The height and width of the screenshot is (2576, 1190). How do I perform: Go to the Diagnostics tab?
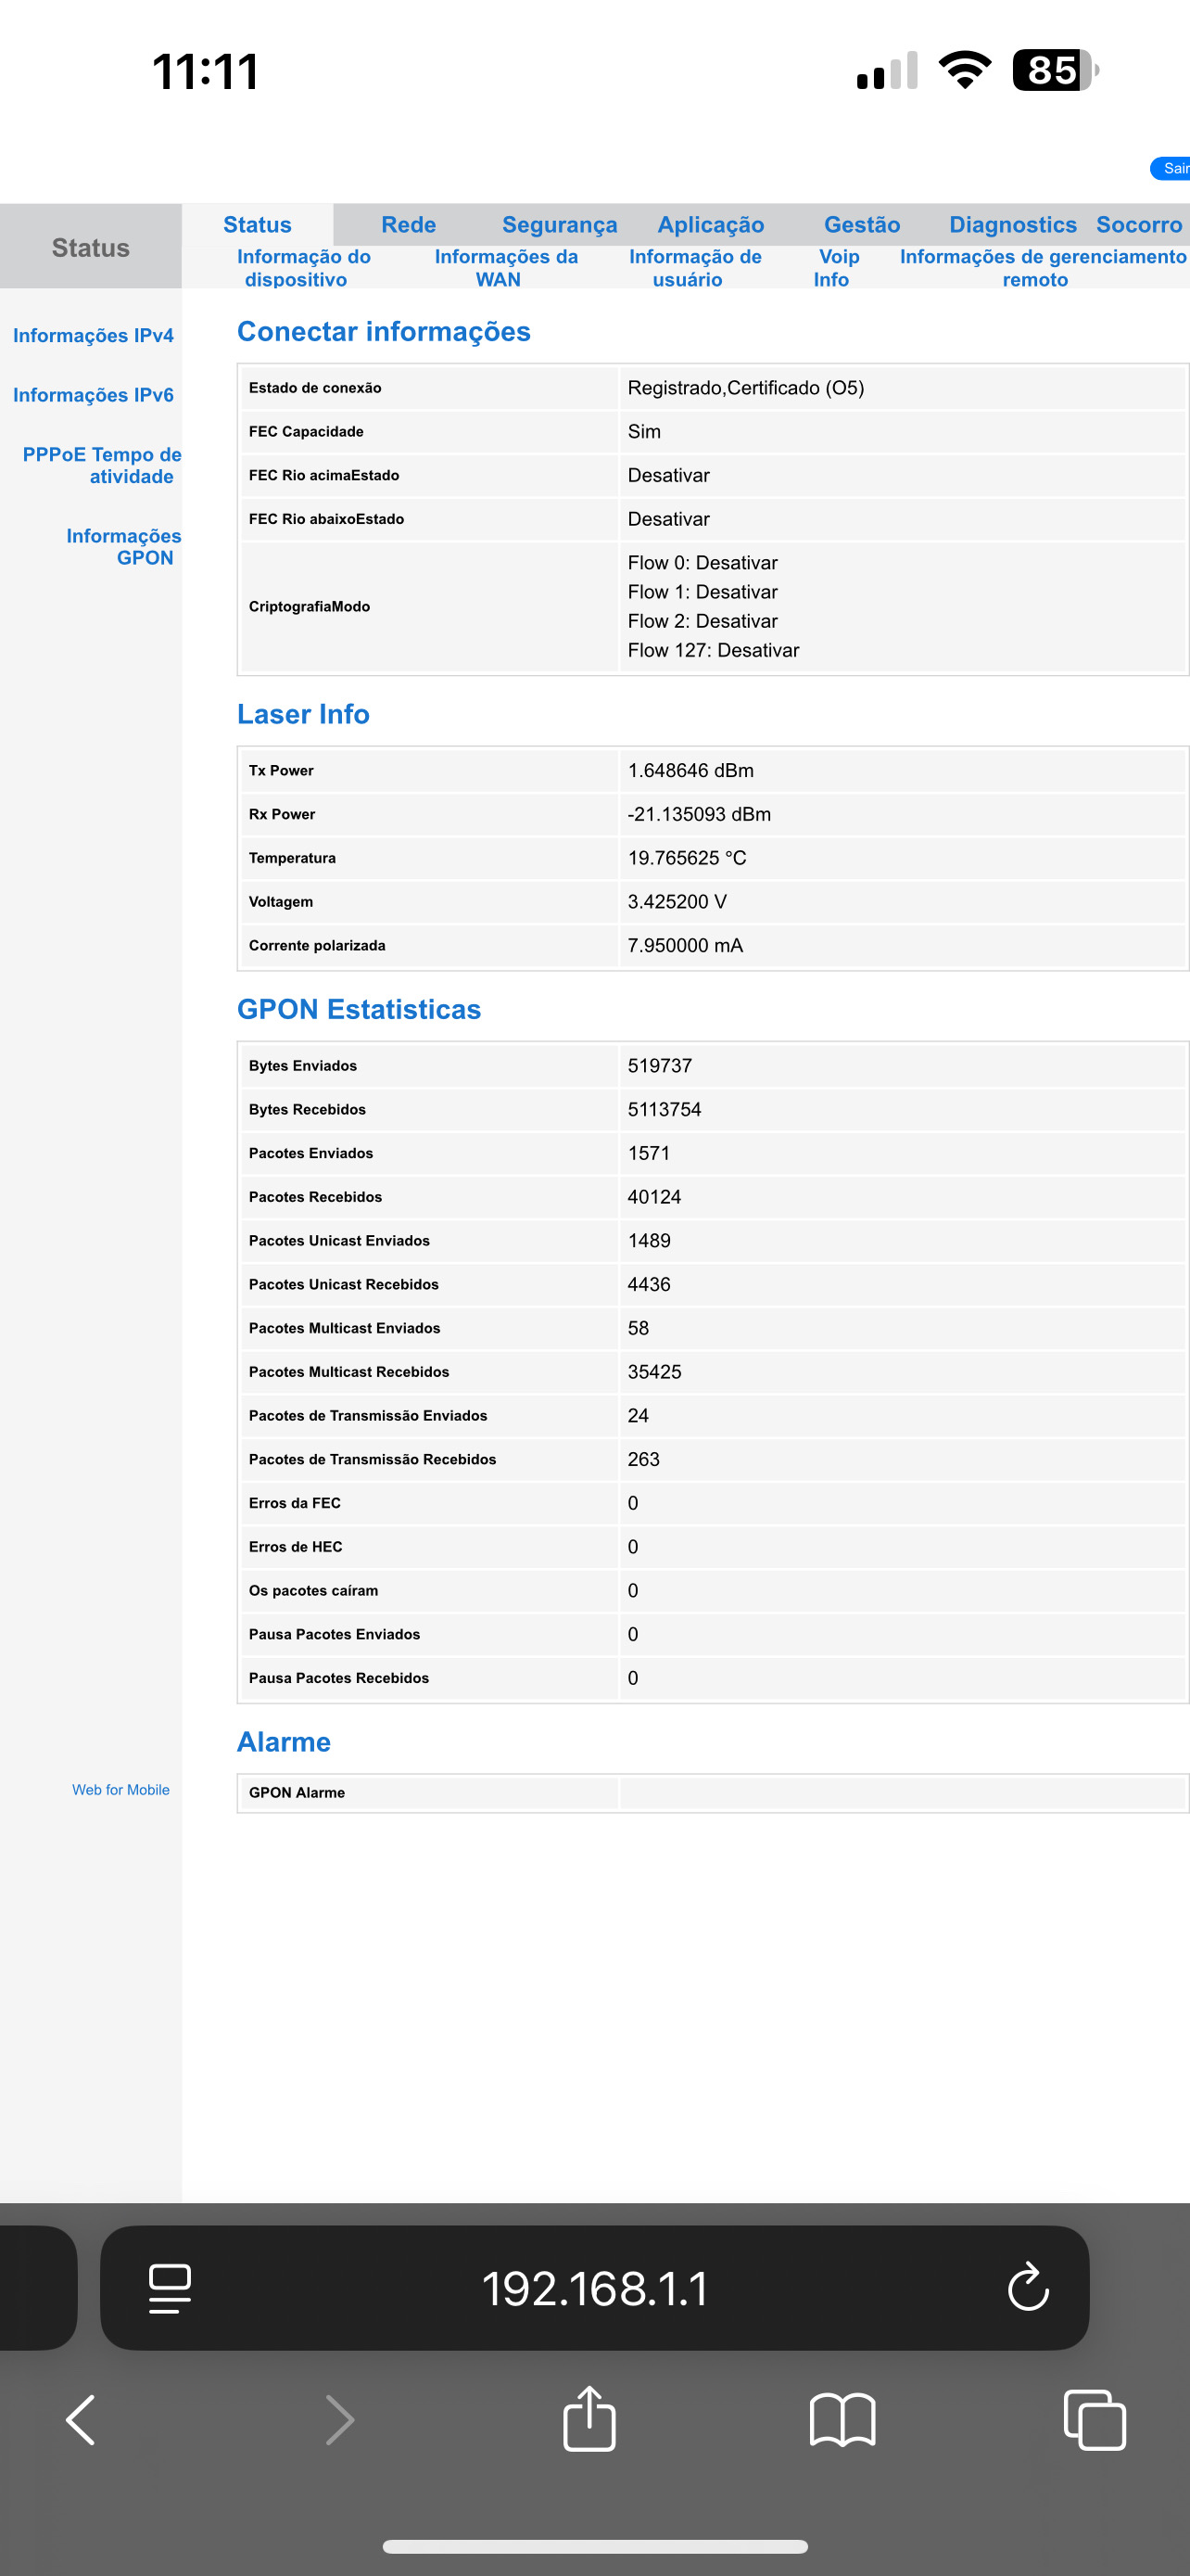[1011, 225]
